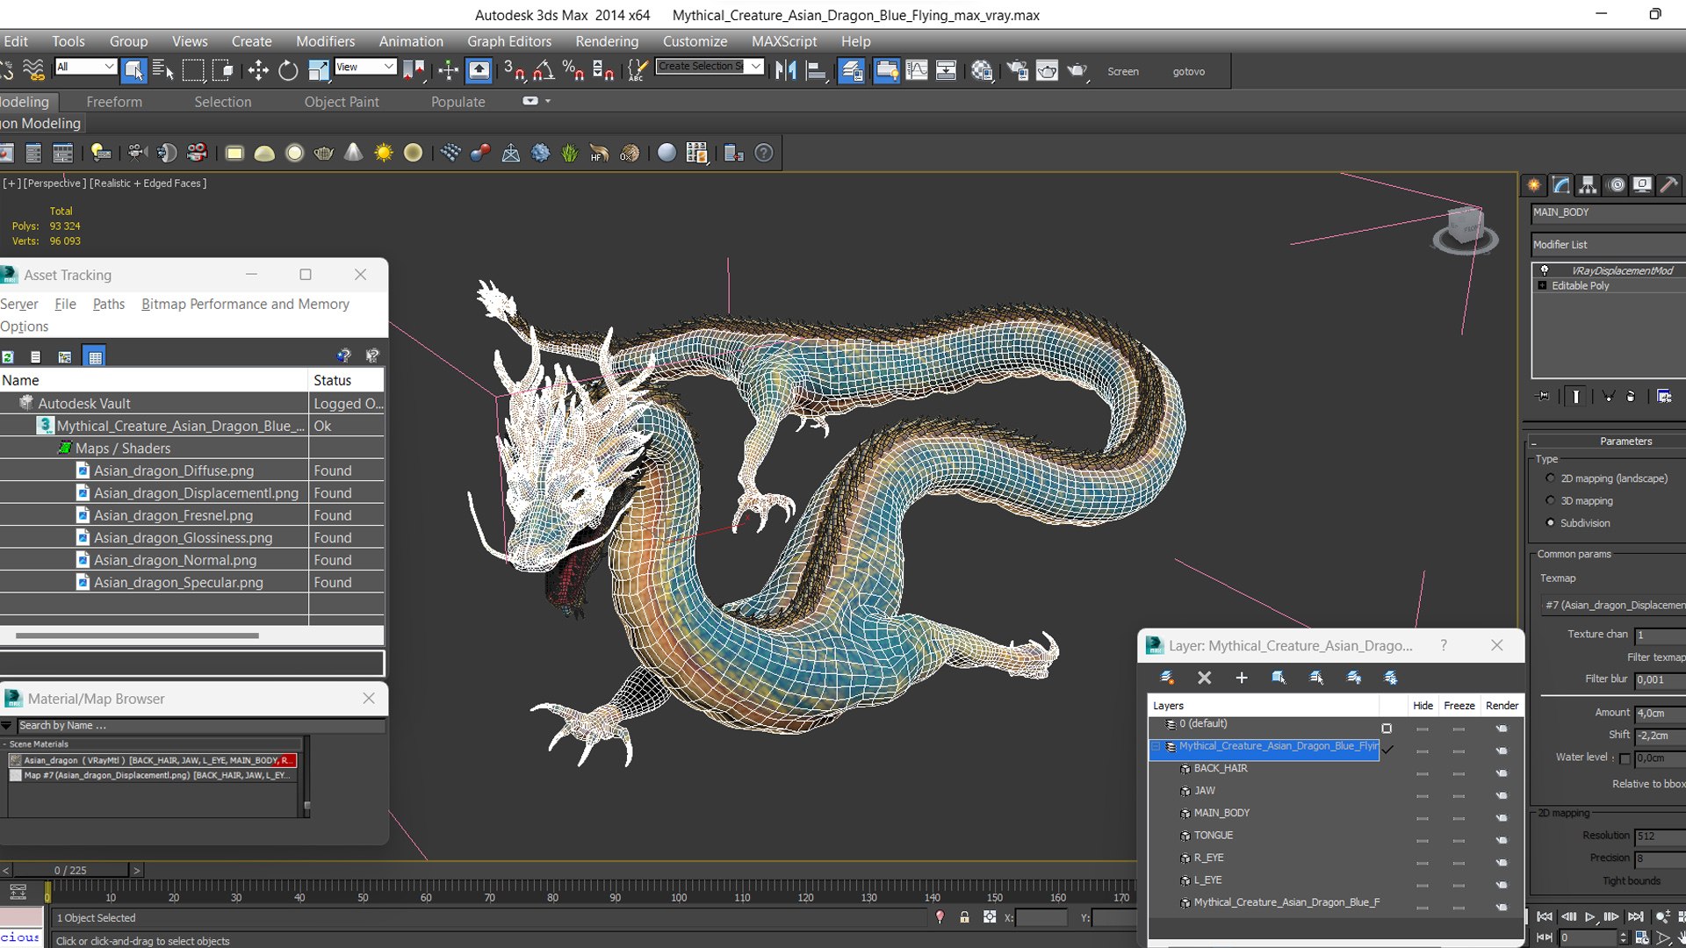The height and width of the screenshot is (948, 1686).
Task: Click the help question mark toolbar icon
Action: pos(764,153)
